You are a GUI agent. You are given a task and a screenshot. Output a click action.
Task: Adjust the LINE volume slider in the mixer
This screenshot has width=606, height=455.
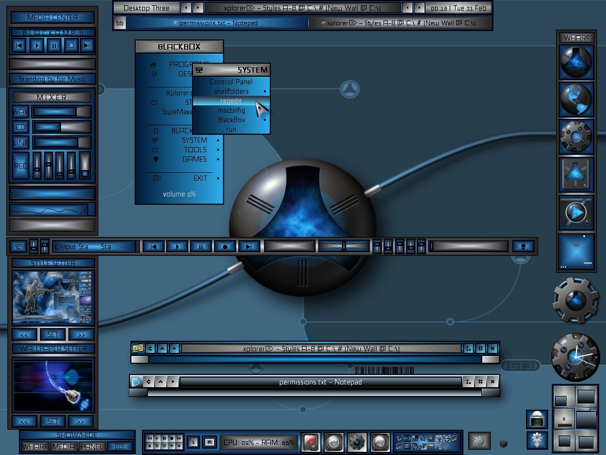tap(62, 142)
